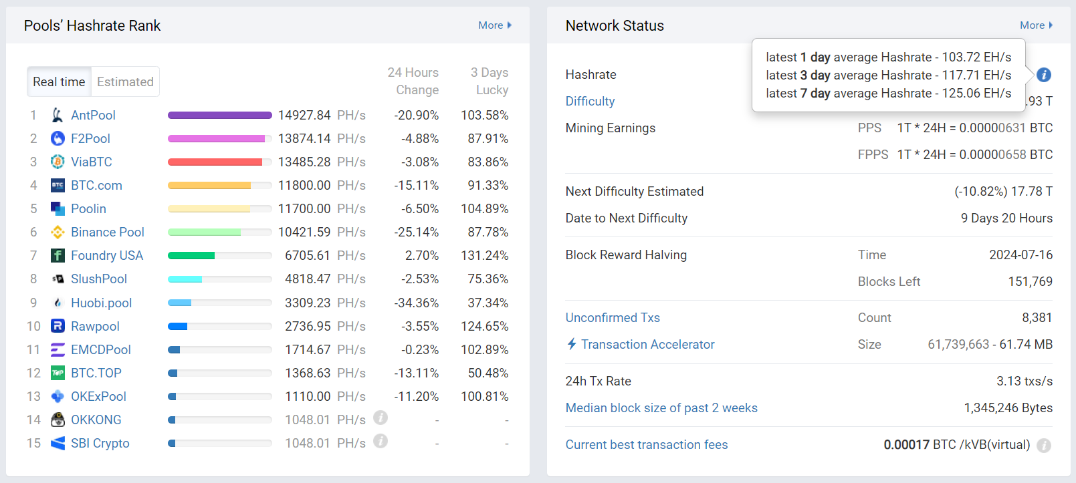Open More in Pools' Hashrate Rank
1076x483 pixels.
click(x=495, y=25)
